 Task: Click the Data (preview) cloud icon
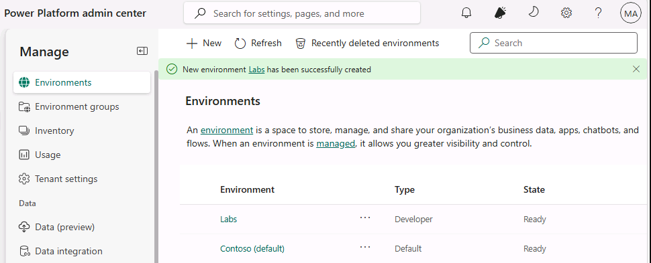click(x=24, y=227)
